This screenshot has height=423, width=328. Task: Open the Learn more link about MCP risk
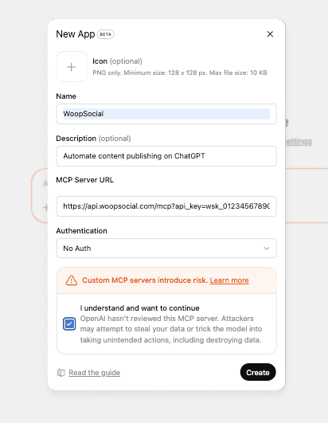click(229, 280)
